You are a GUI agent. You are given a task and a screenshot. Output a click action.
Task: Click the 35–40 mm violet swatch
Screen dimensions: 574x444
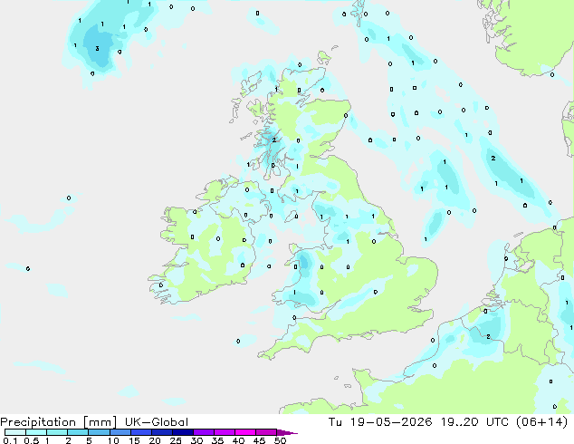[x=225, y=432]
